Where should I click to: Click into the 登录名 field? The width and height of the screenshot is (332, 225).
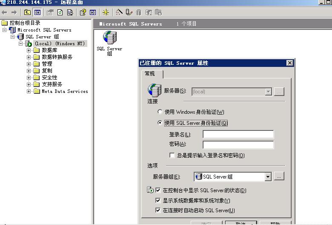coord(238,134)
